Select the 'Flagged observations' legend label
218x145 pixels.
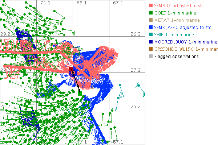click(176, 56)
